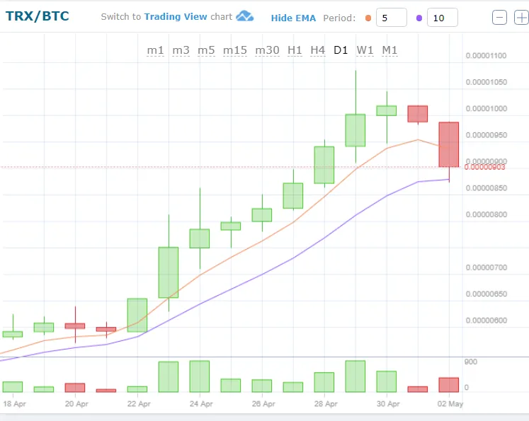Click the red 02 May volume bar
Viewport: 529px width, 421px height.
click(449, 385)
